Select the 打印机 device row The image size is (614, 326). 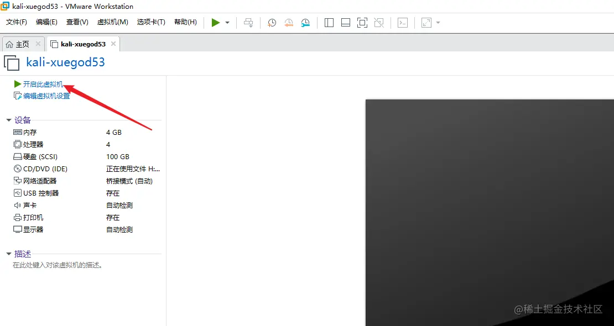point(87,217)
